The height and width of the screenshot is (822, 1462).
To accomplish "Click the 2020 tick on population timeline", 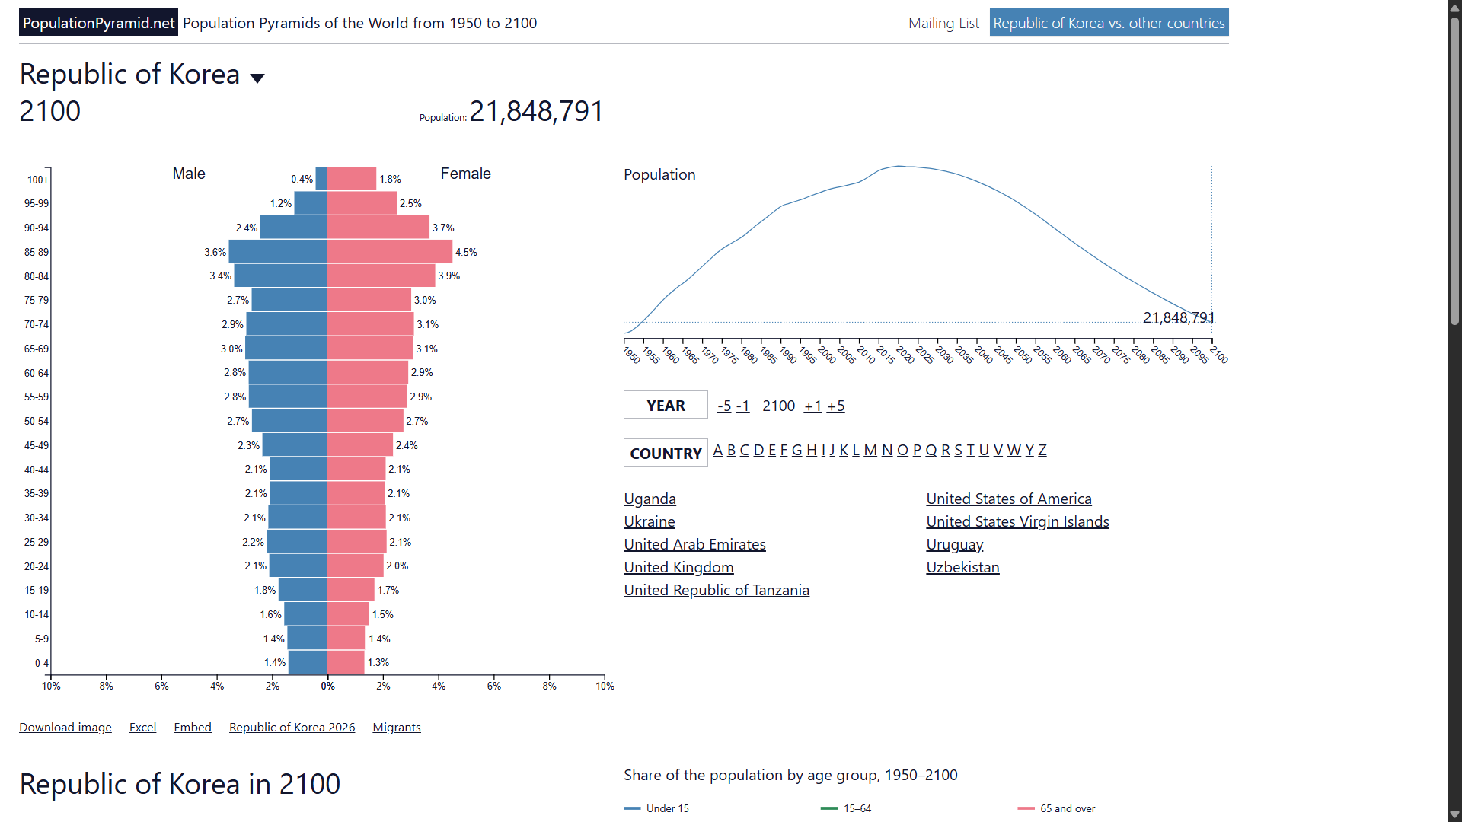I will [x=904, y=354].
